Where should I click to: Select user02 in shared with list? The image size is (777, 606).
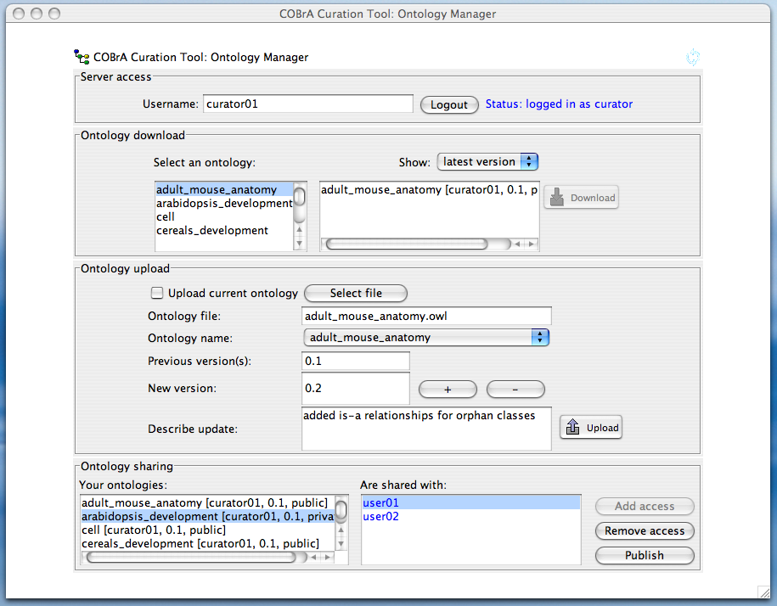coord(380,516)
